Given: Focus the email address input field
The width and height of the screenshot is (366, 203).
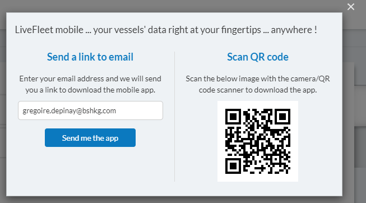Looking at the screenshot, I should (90, 110).
